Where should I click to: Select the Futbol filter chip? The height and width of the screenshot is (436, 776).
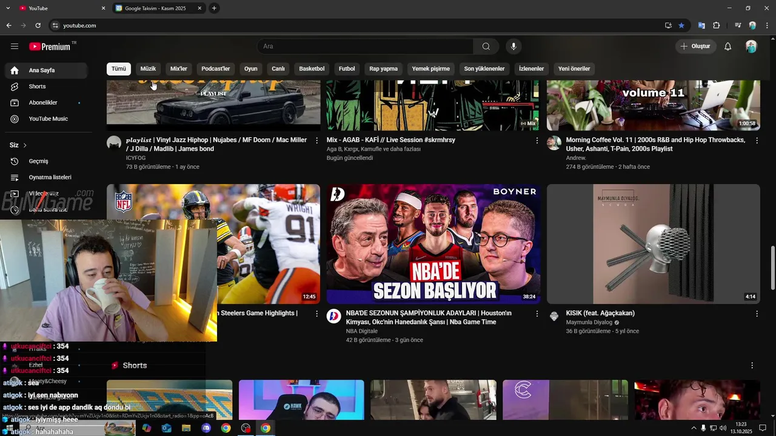[x=347, y=68]
